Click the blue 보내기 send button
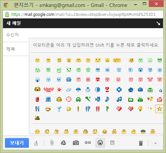Screen dimensions: 166x153 pyautogui.click(x=17, y=143)
